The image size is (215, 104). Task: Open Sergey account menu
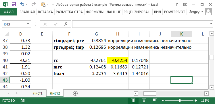point(196,12)
